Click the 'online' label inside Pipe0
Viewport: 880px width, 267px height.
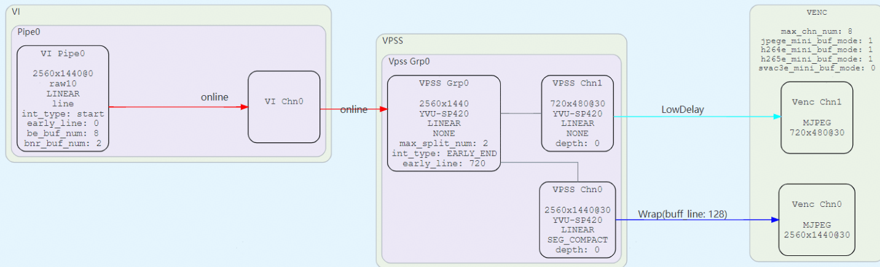click(214, 97)
